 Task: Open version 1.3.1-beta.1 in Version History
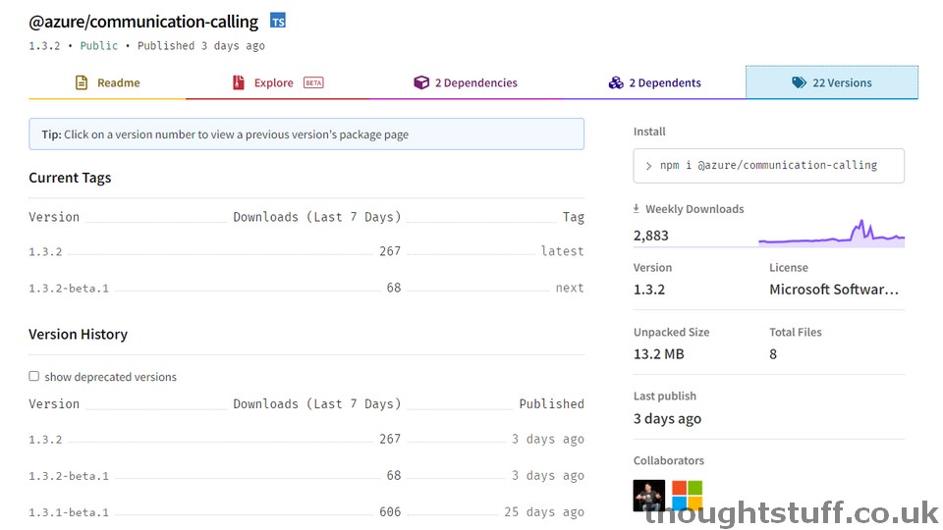coord(69,512)
